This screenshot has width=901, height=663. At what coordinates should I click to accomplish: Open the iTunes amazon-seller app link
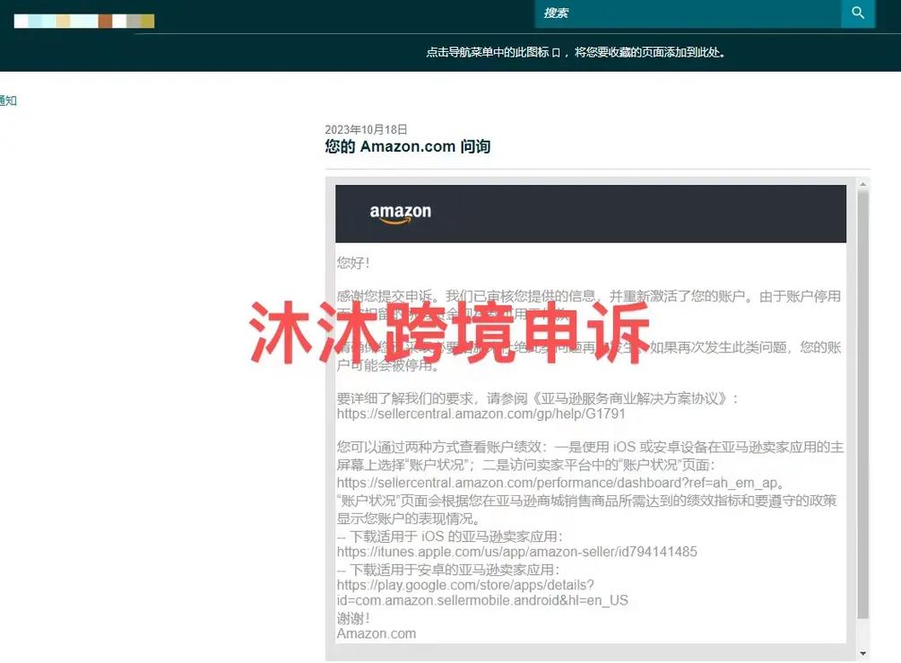coord(516,552)
